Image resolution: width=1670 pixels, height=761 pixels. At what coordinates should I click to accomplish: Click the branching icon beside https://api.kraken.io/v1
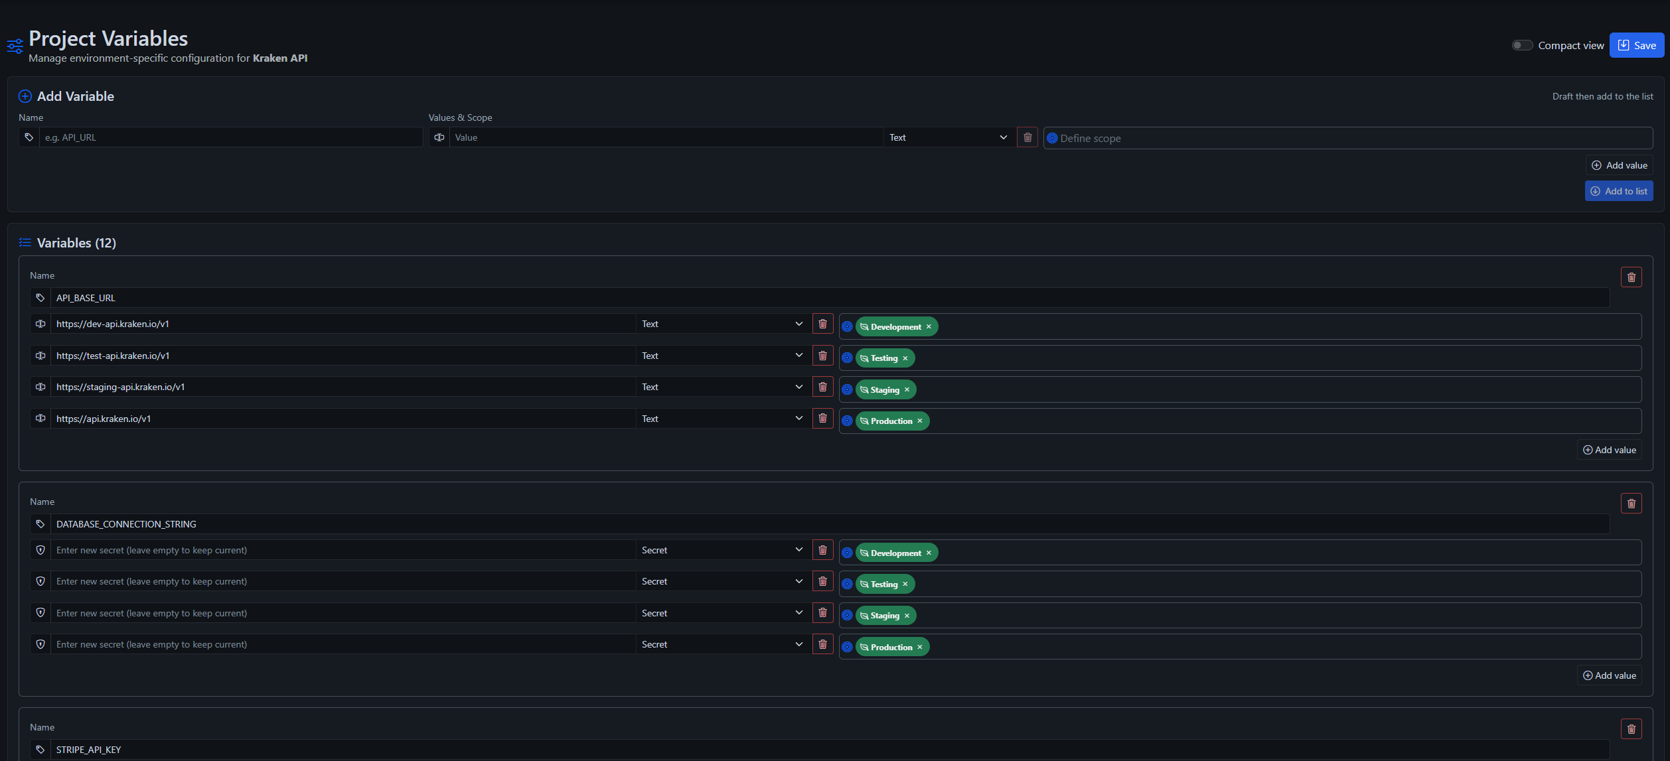[40, 418]
